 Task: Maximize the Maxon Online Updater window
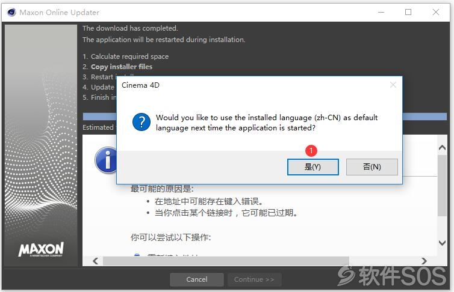click(x=408, y=12)
